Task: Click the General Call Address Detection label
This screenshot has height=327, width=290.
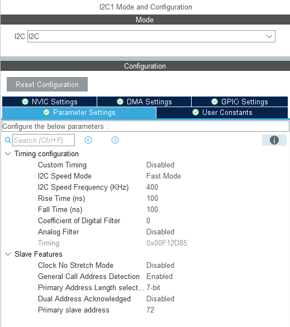Action: point(89,277)
